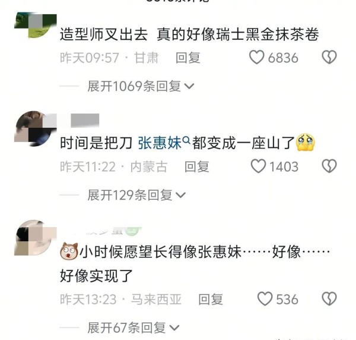Reply to the 甘肃 comment
This screenshot has width=356, height=340.
tap(188, 58)
